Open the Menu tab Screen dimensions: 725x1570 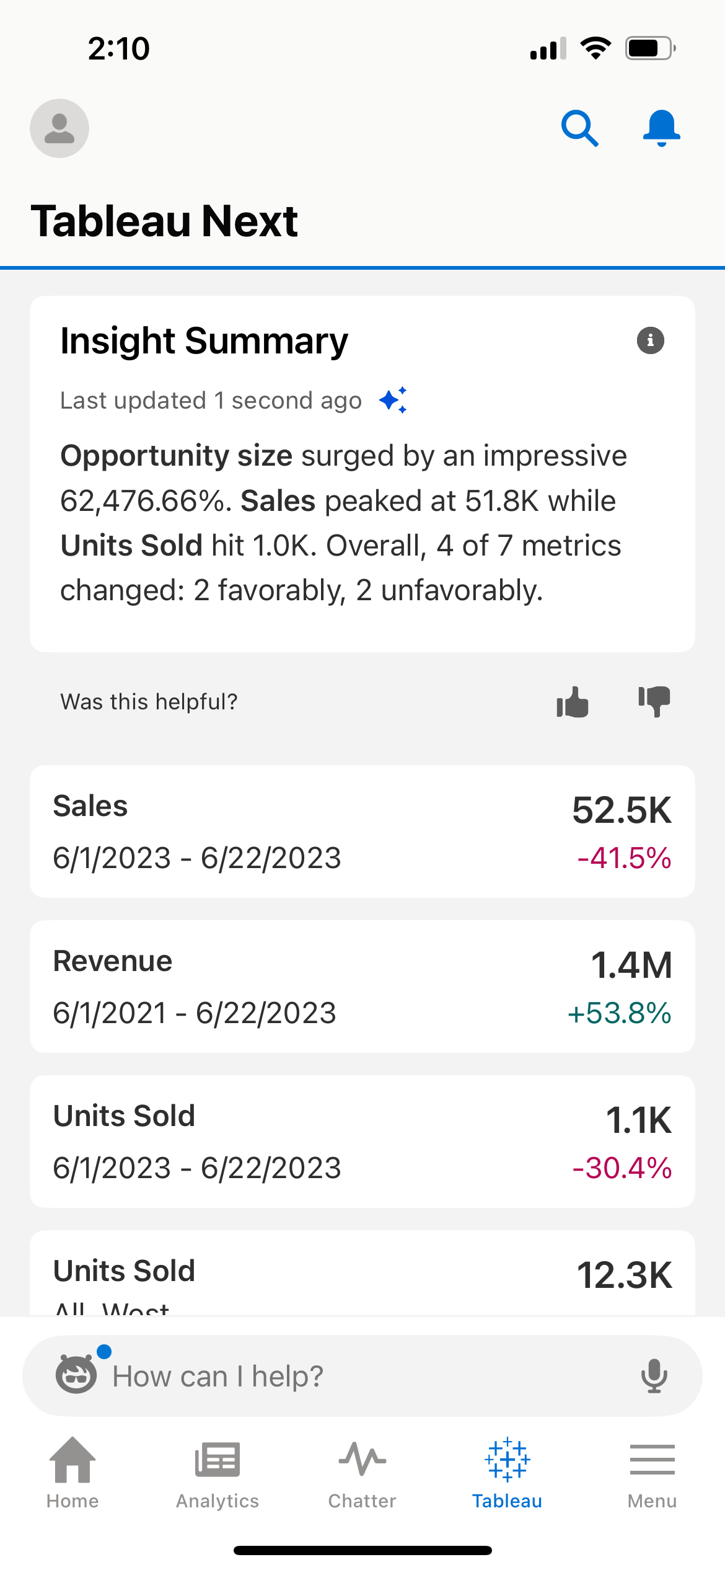652,1473
